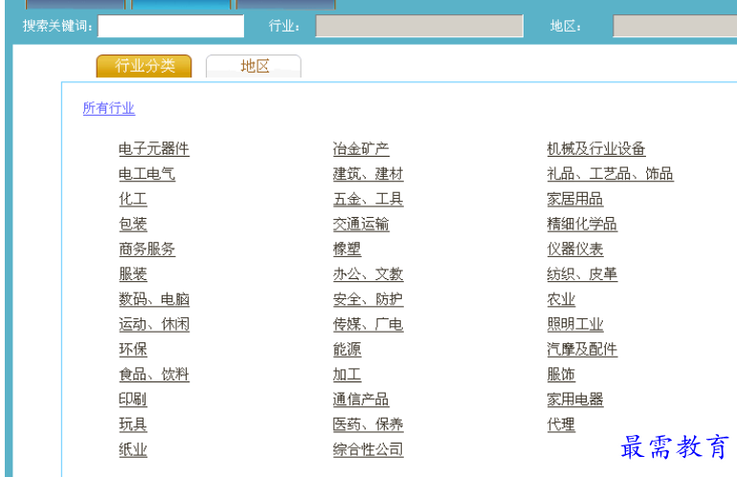Open the 运动、休闲 link
This screenshot has height=477, width=737.
point(154,324)
